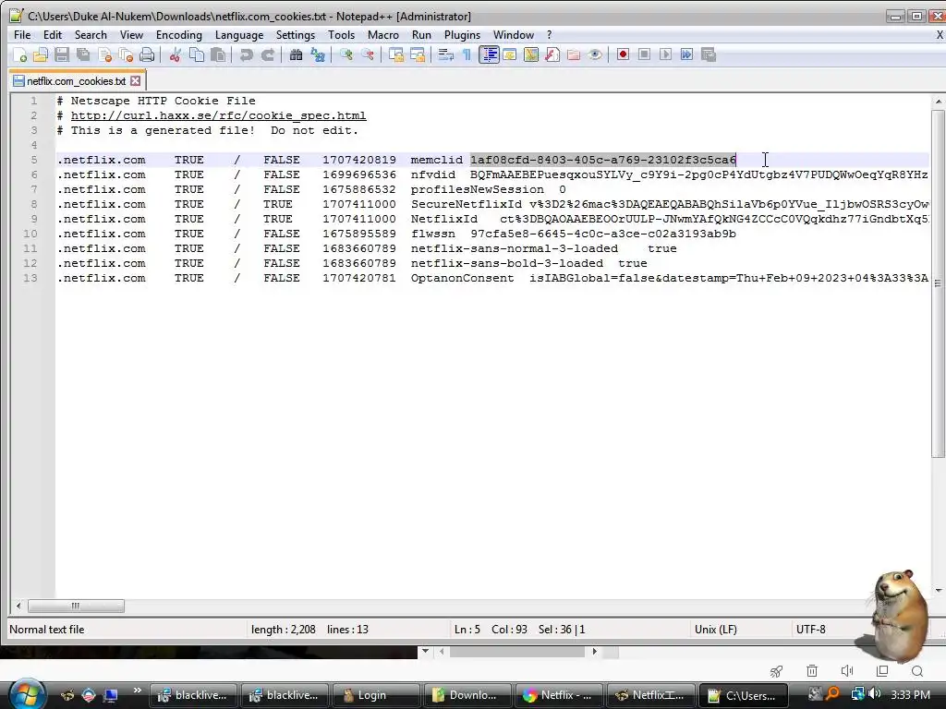Toggle word wrap toolbar icon
Viewport: 946px width, 709px height.
[445, 54]
